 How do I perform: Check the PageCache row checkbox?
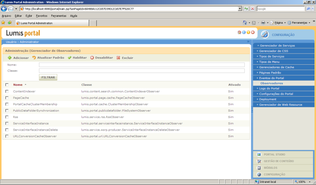pos(7,98)
